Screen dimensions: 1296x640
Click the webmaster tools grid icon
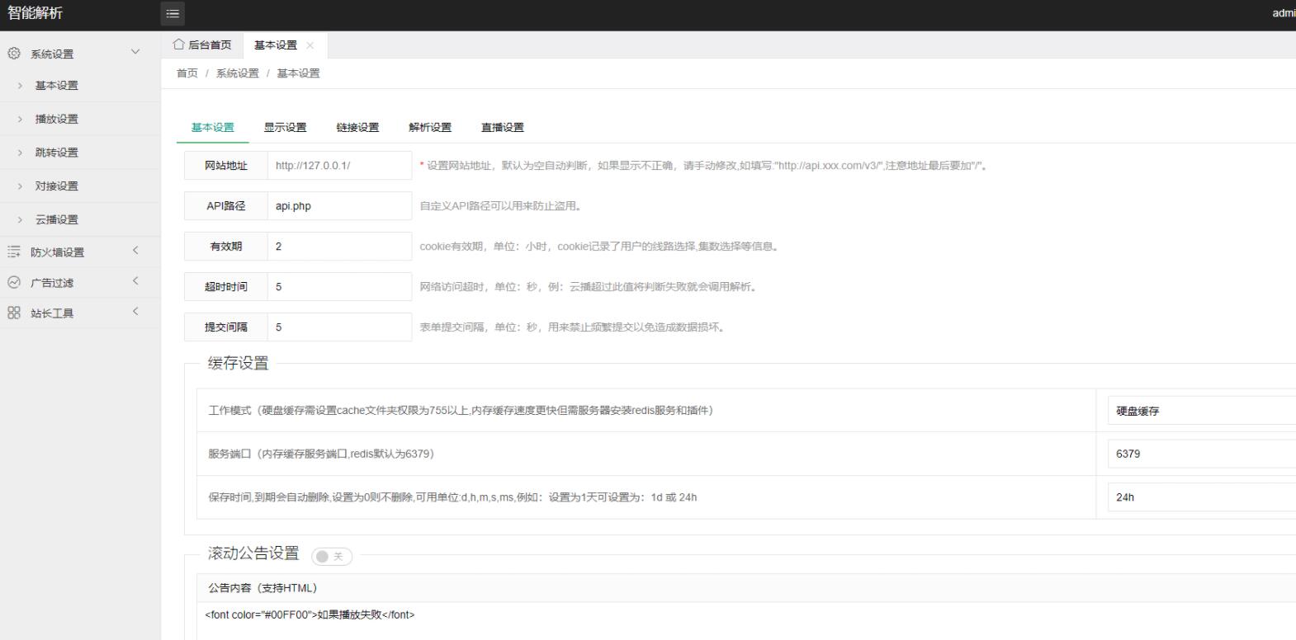pos(13,313)
